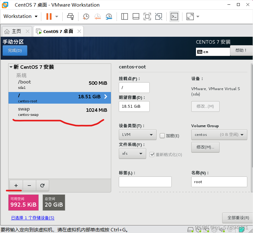The width and height of the screenshot is (253, 233).
Task: Open 已选择 1 个存储设备(S) link
Action: 33,218
